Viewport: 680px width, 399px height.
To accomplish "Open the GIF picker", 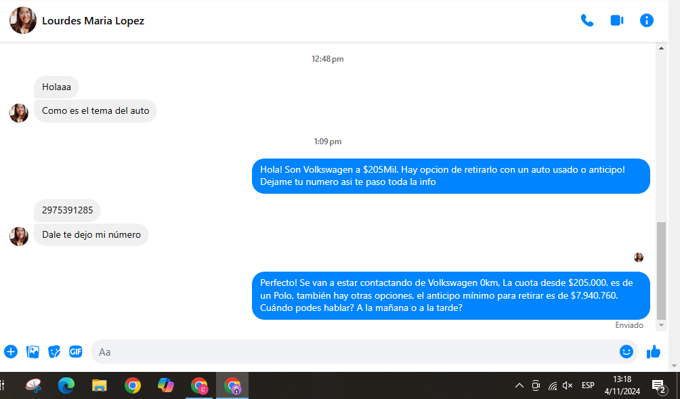I will pos(75,352).
